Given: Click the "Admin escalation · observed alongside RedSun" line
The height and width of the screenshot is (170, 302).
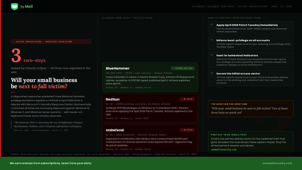Looking at the screenshot, I should coord(136,135).
